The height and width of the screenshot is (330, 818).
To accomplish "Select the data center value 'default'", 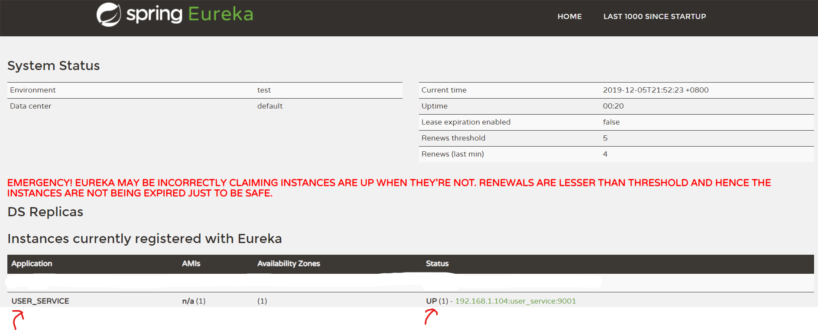I will pos(270,106).
